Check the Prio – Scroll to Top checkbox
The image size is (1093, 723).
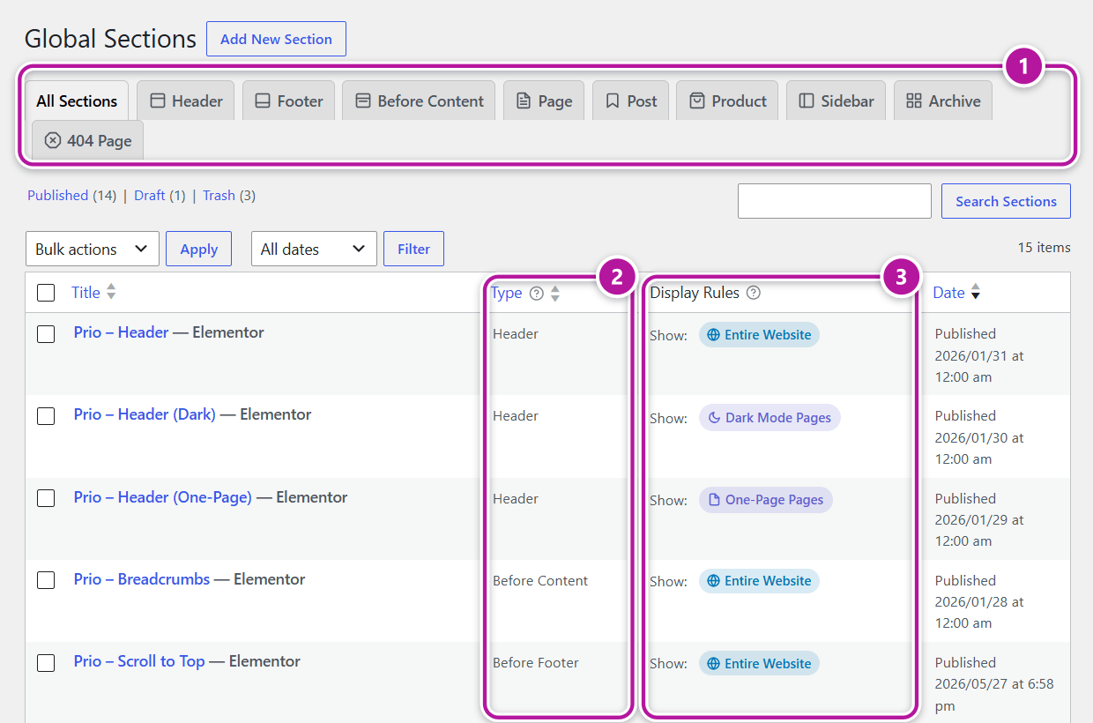(x=46, y=663)
